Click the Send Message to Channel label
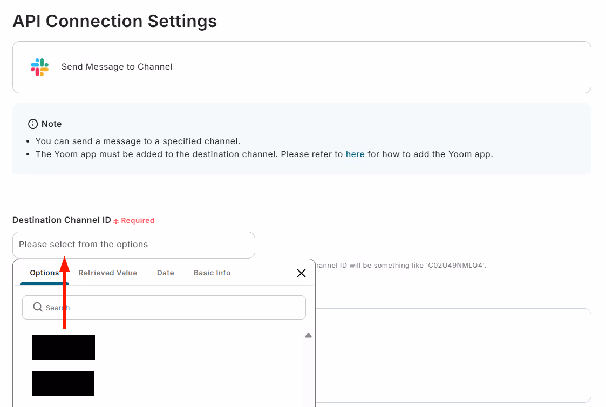The width and height of the screenshot is (606, 407). click(117, 67)
